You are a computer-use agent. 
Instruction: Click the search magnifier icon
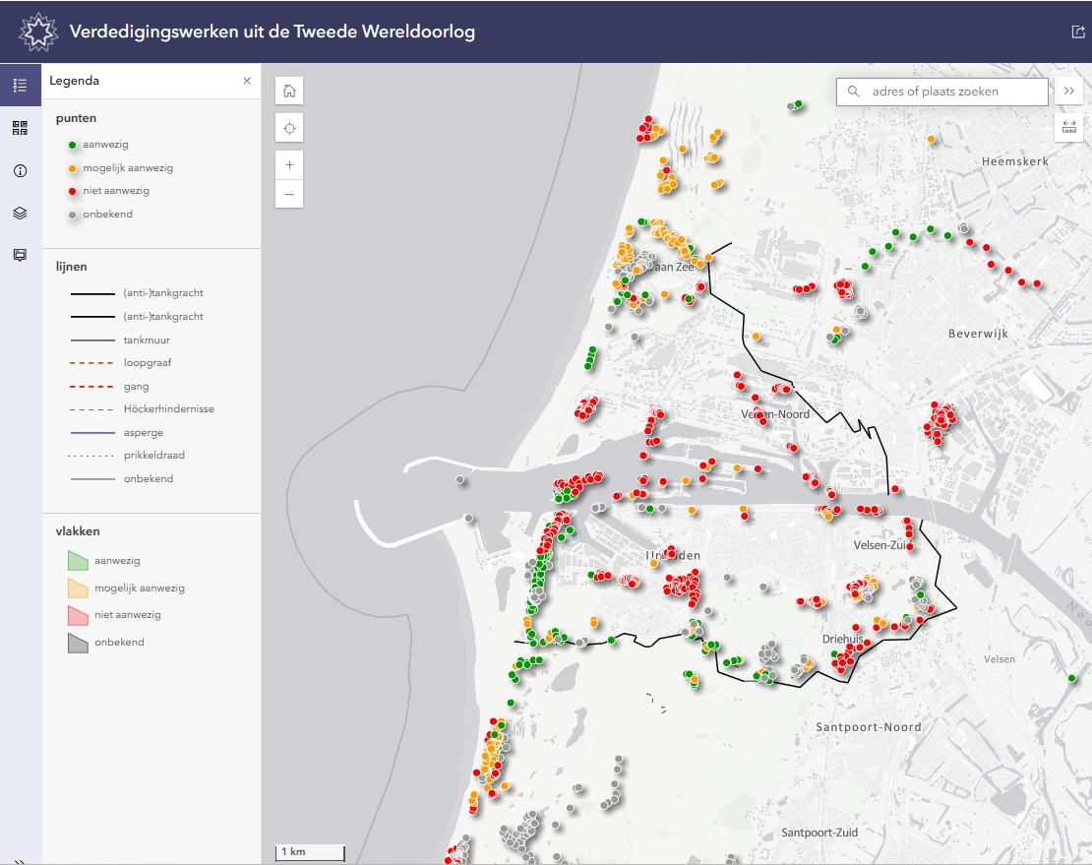click(x=853, y=92)
